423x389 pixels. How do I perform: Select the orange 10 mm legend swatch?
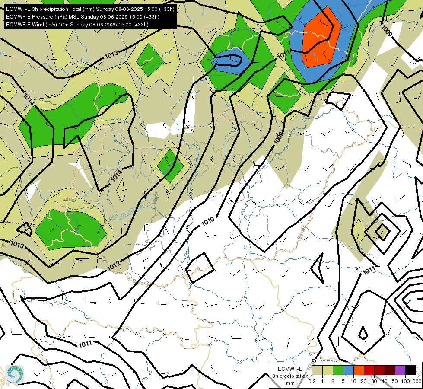(359, 370)
